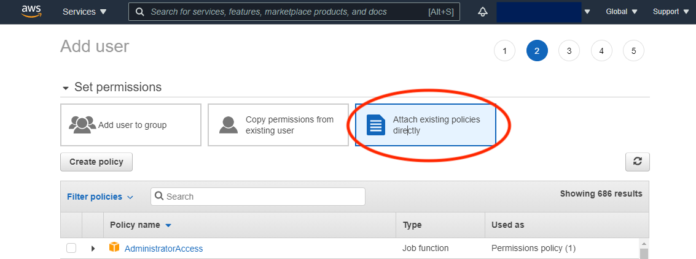Screen dimensions: 696x259
Task: Click the Job function type cell
Action: [426, 248]
